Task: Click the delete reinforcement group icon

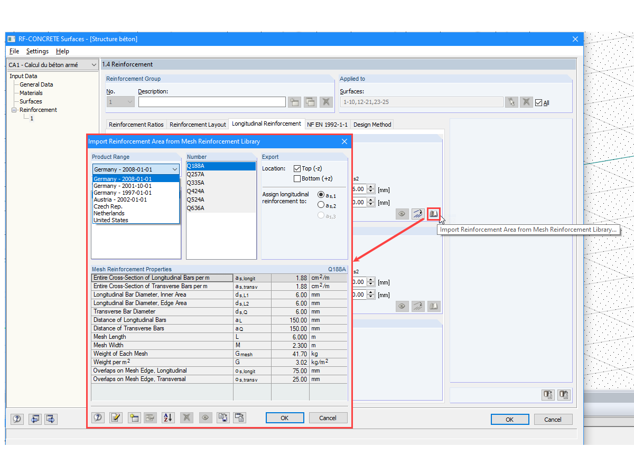Action: click(x=326, y=102)
